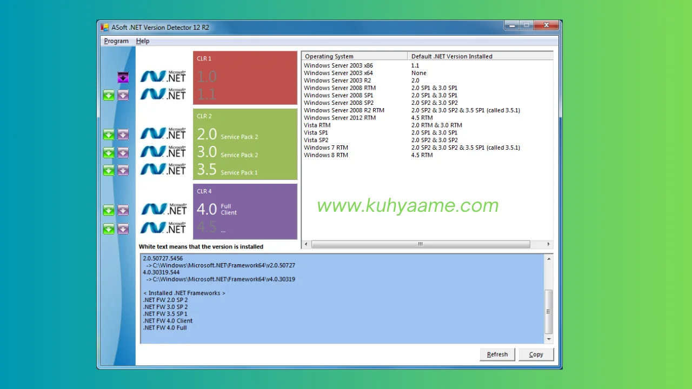Select the Windows 7 RTM row

point(427,147)
